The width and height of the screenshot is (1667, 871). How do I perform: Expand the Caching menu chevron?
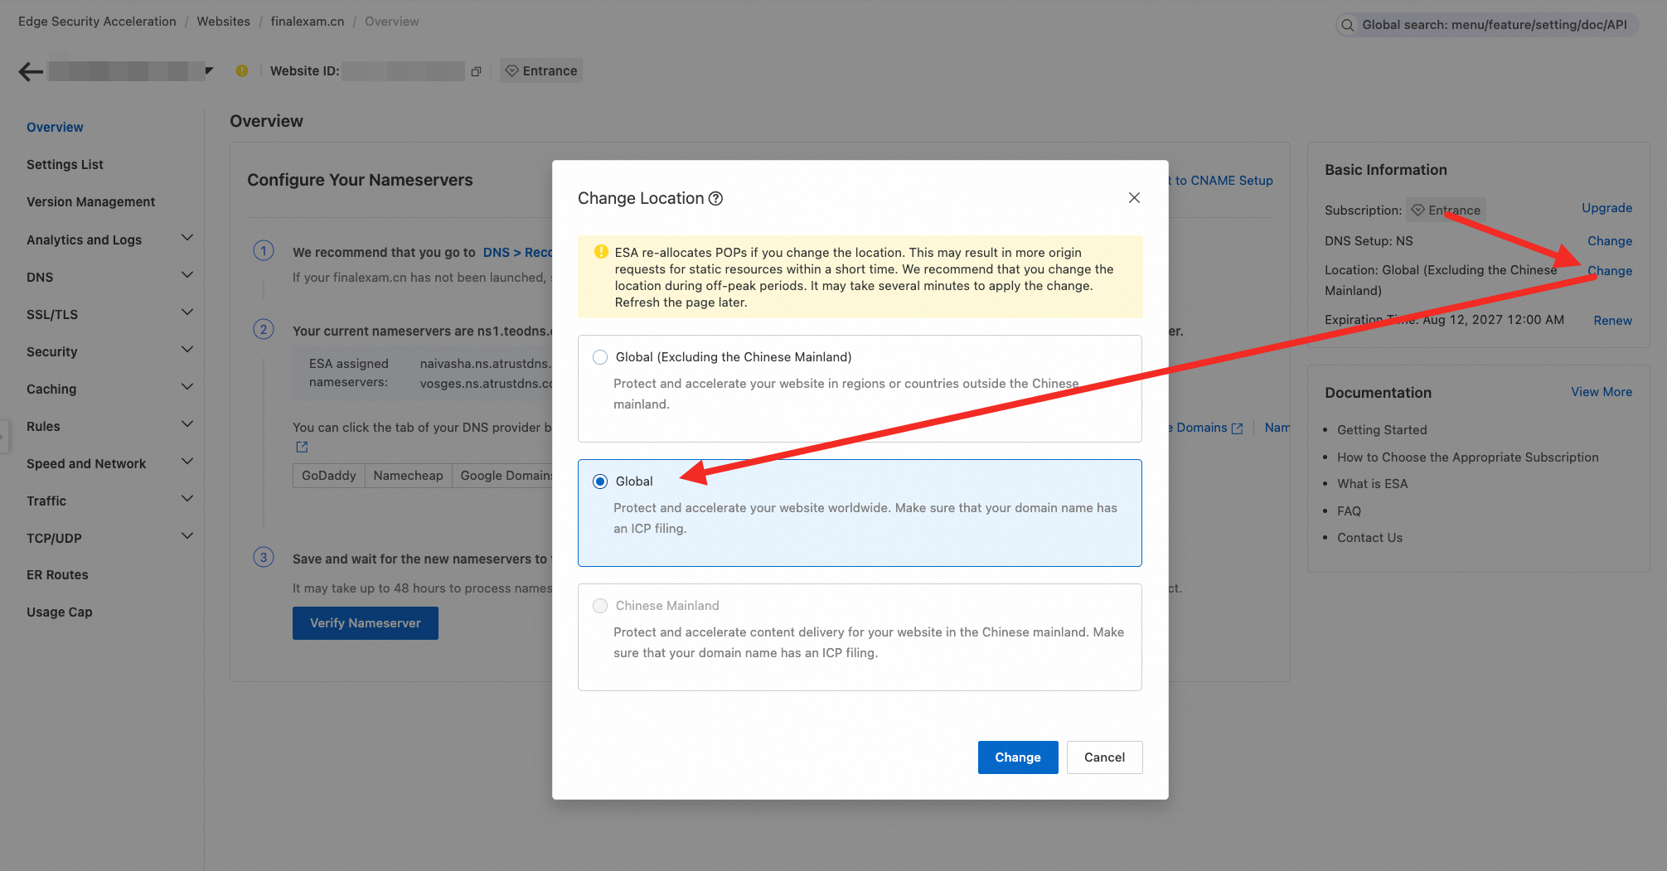pyautogui.click(x=187, y=388)
